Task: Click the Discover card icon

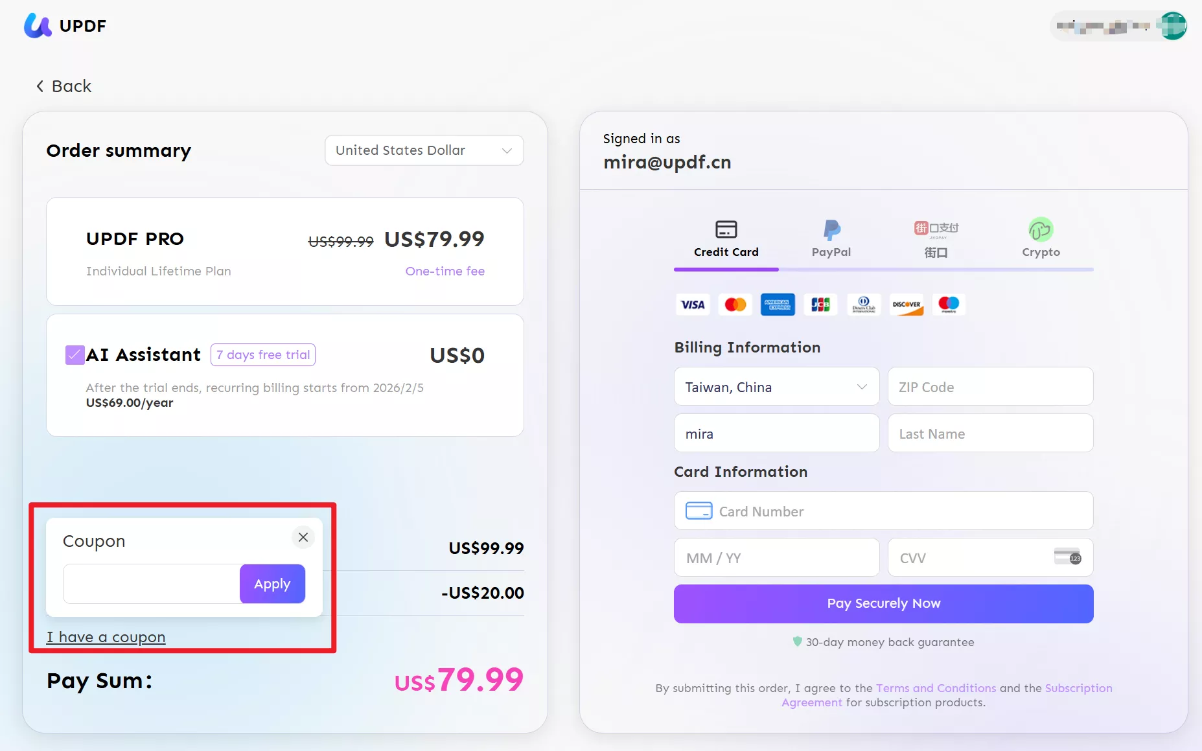Action: tap(906, 305)
